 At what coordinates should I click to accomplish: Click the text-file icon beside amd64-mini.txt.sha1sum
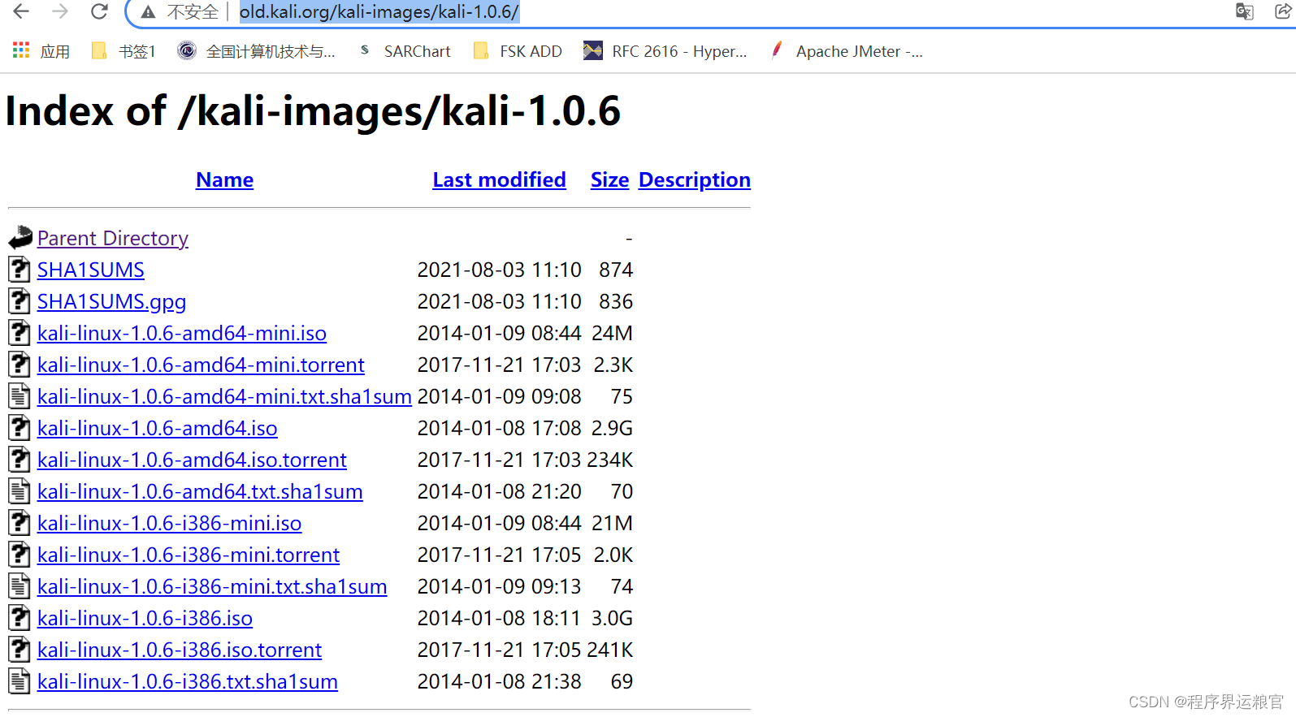20,396
